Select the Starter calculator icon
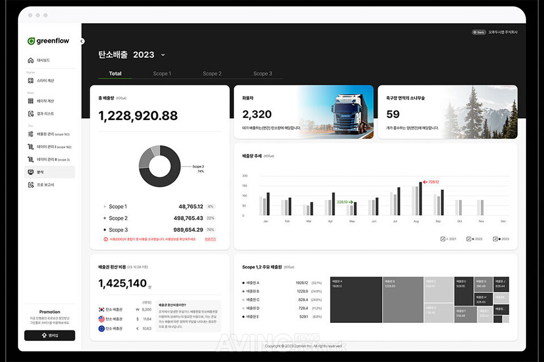Viewport: 544px width, 362px height. (x=31, y=80)
